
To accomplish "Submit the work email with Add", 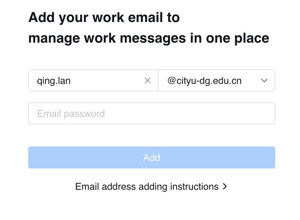I will tap(151, 157).
